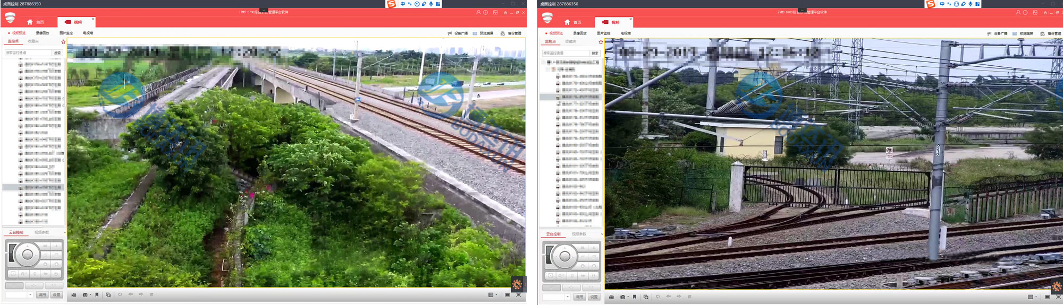Click record video icon in left window
Image resolution: width=1063 pixels, height=305 pixels.
74,294
